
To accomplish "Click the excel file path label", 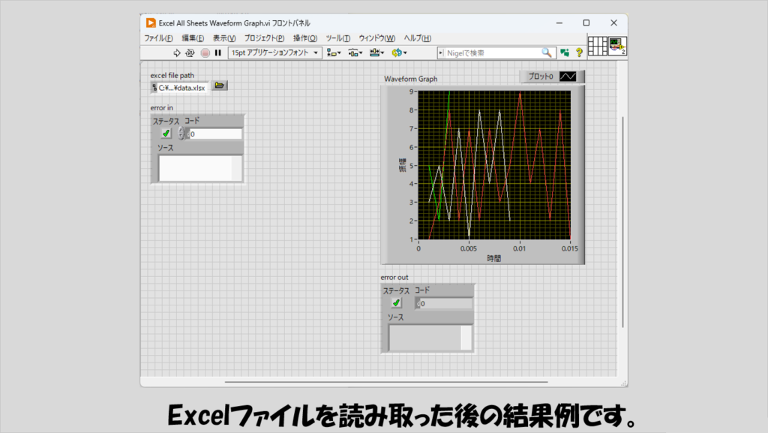I will tap(172, 76).
